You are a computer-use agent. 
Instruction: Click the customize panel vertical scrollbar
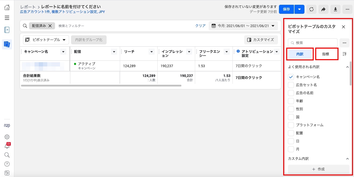(x=351, y=73)
